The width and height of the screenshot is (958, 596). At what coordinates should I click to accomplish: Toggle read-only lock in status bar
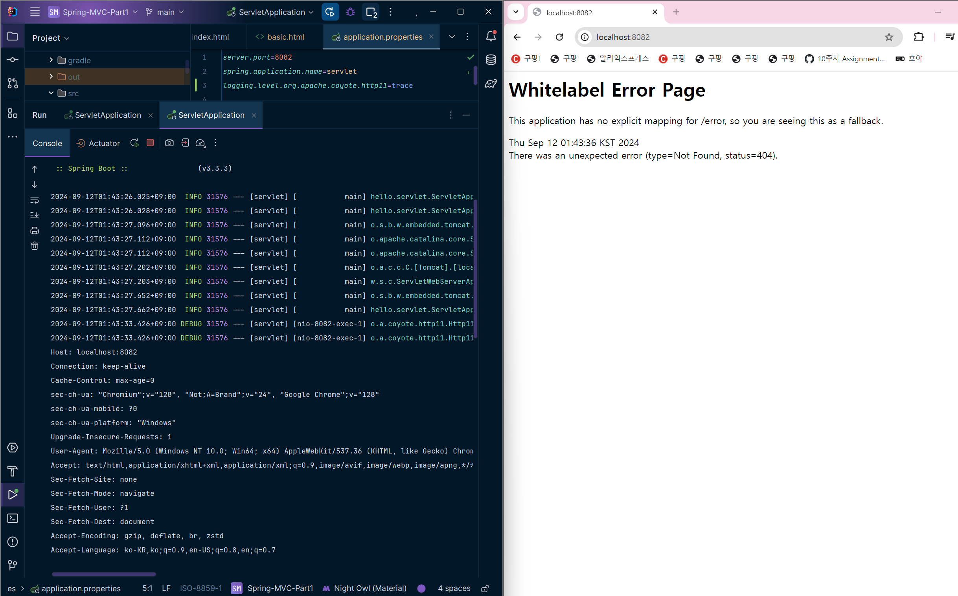click(485, 589)
